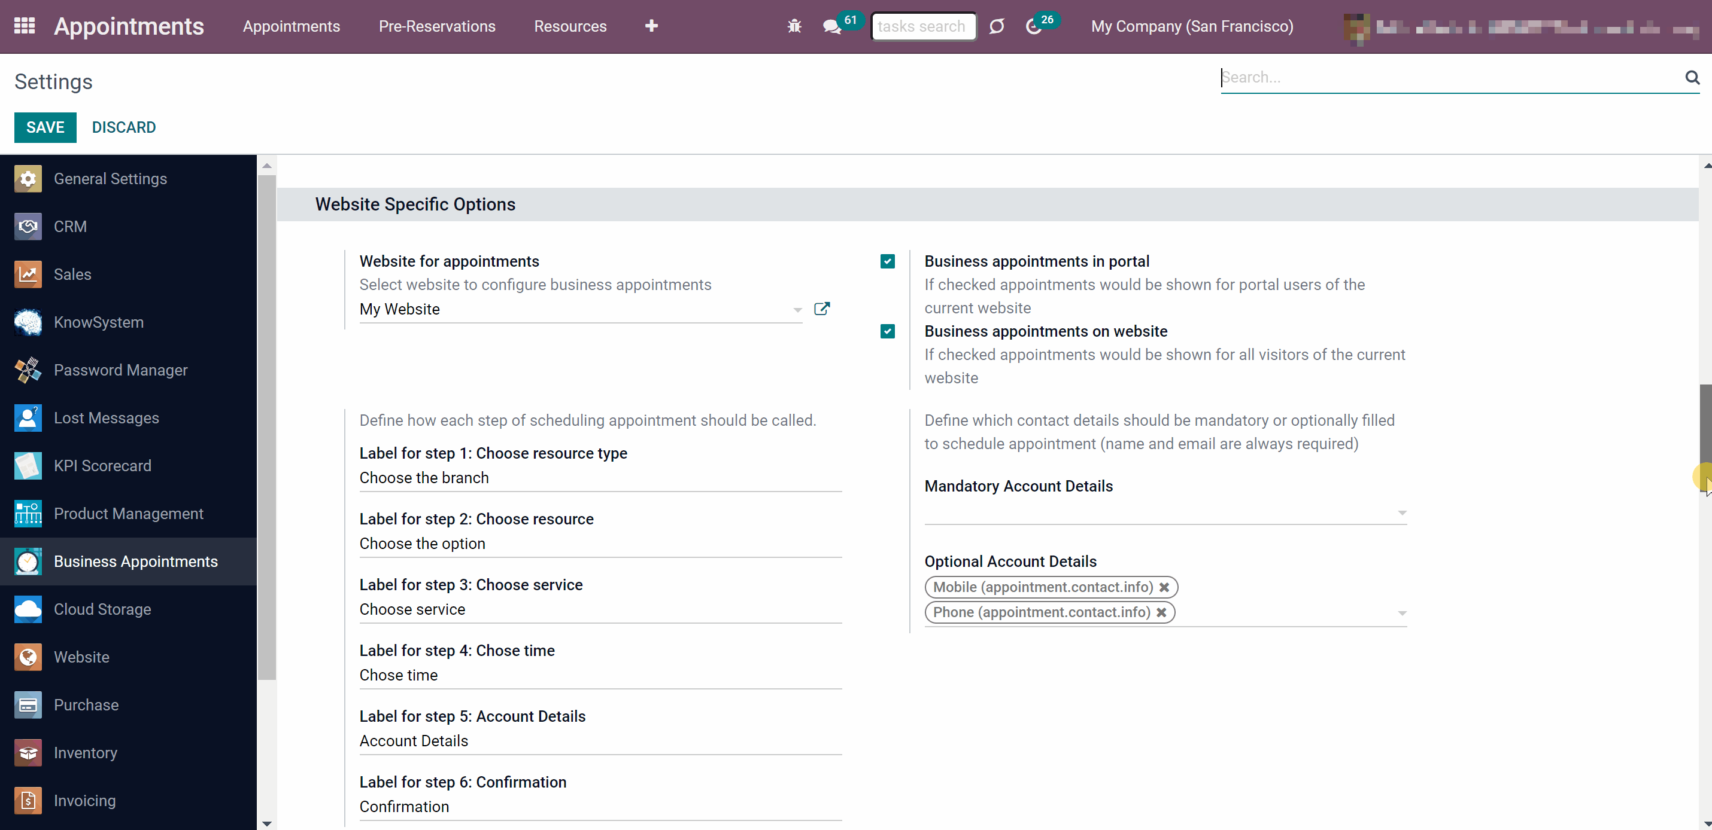1712x830 pixels.
Task: Open KPI Scorecard settings
Action: point(128,465)
